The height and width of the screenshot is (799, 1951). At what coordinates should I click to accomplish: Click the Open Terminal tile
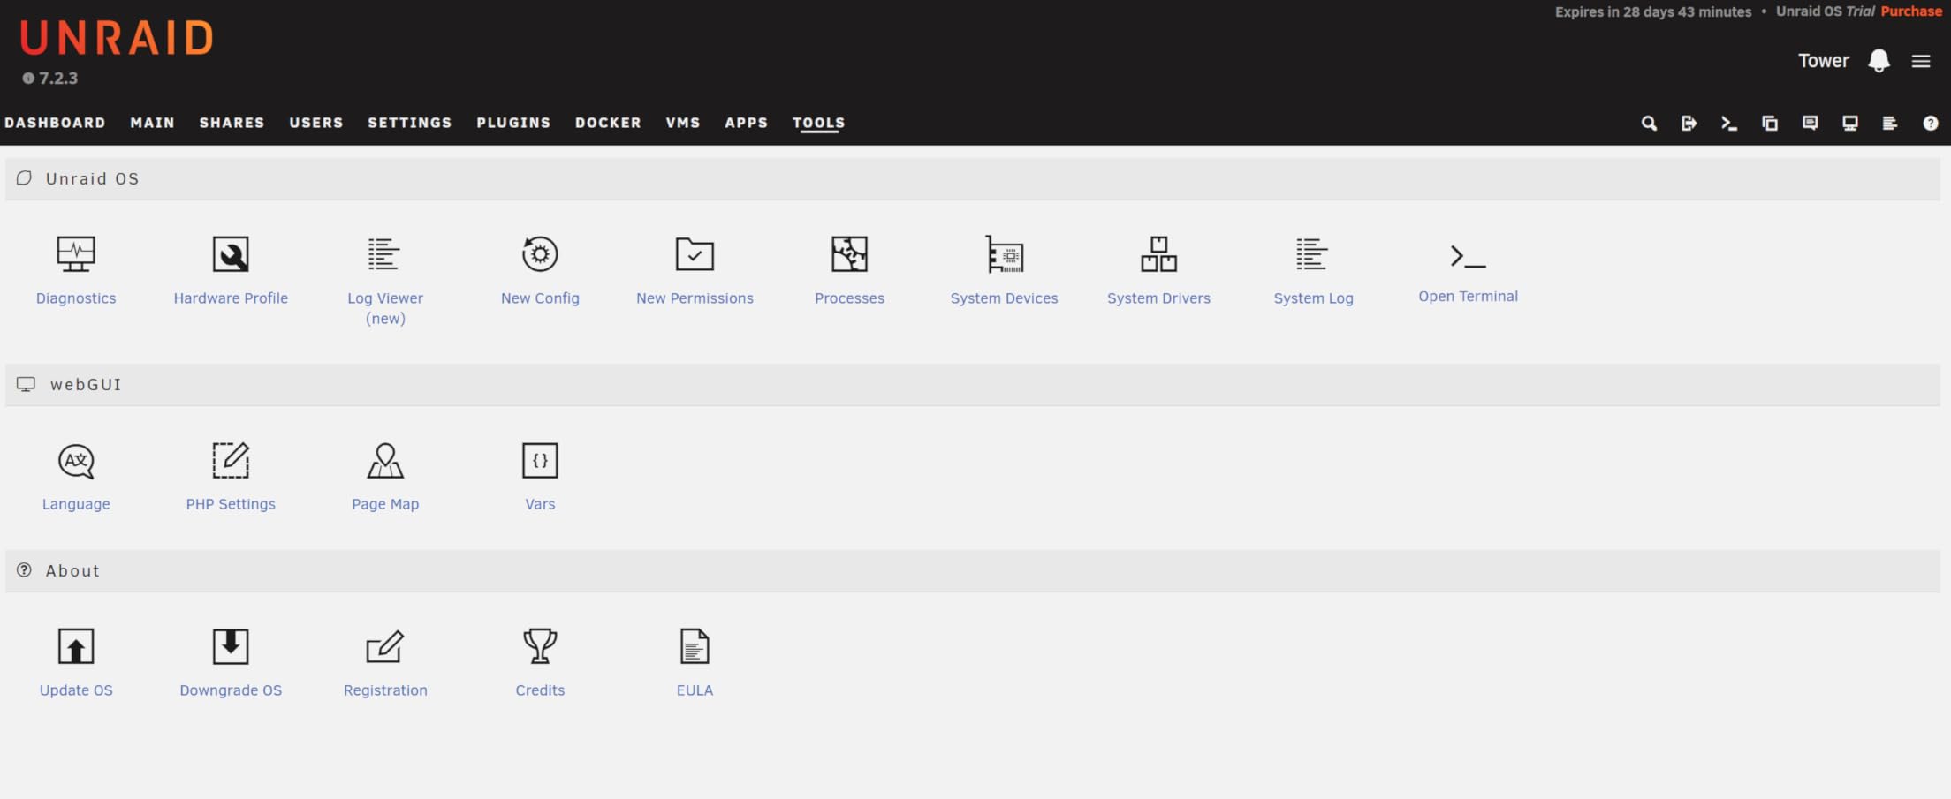tap(1468, 272)
